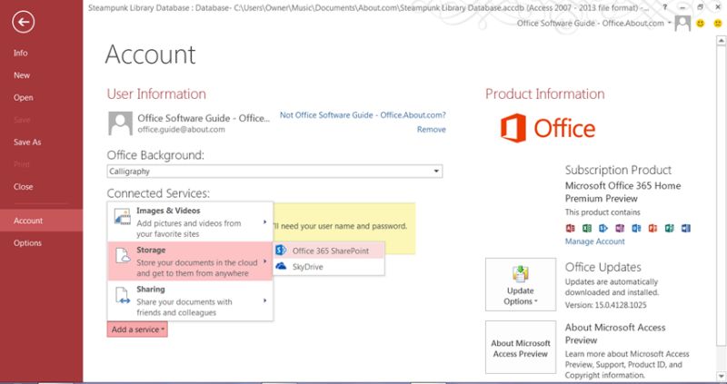Click About Microsoft Access Preview button
This screenshot has width=727, height=384.
click(520, 348)
